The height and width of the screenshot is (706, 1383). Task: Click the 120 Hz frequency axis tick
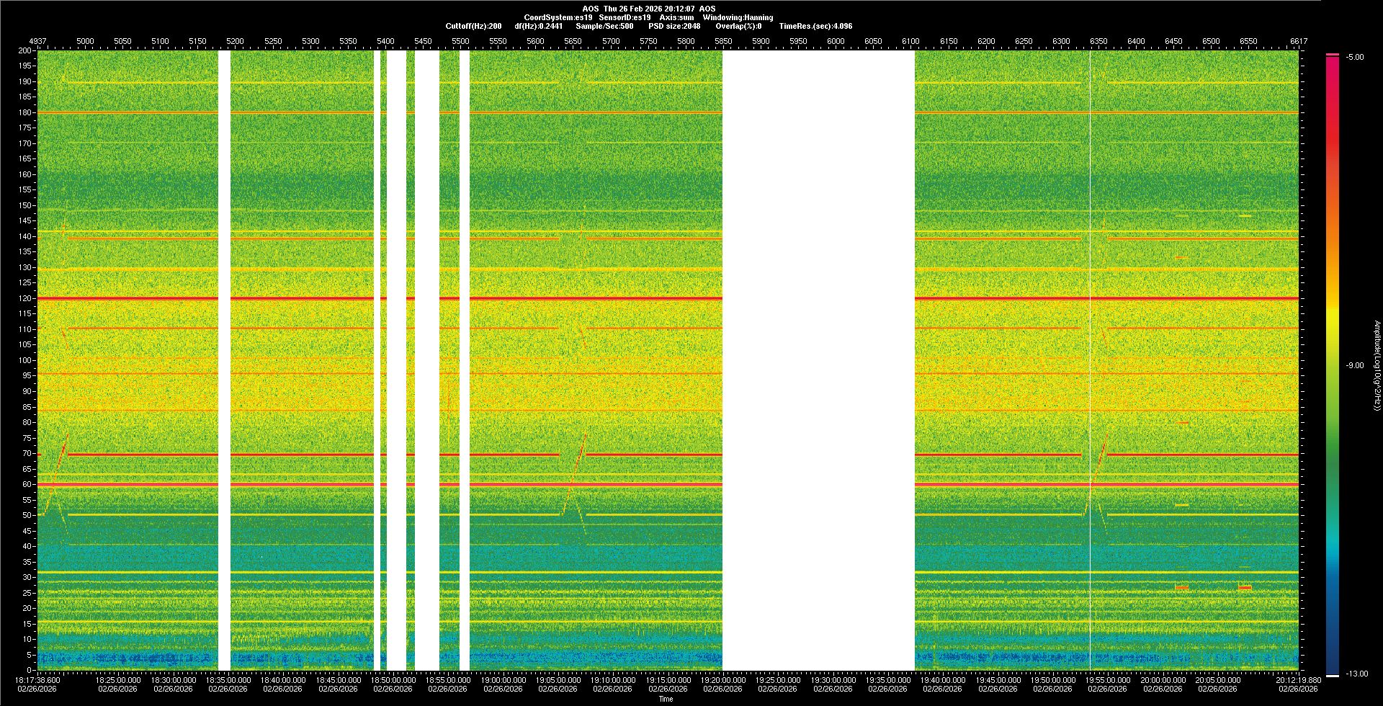coord(25,298)
